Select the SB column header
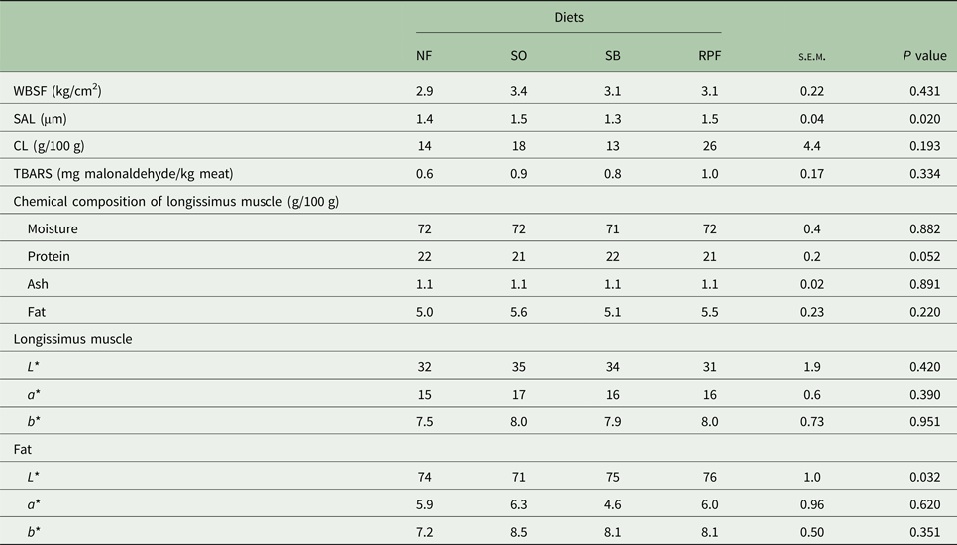 click(x=613, y=55)
